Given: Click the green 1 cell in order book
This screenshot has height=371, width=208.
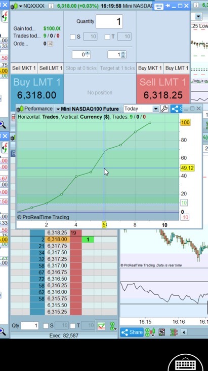Looking at the screenshot, I should tap(88, 240).
